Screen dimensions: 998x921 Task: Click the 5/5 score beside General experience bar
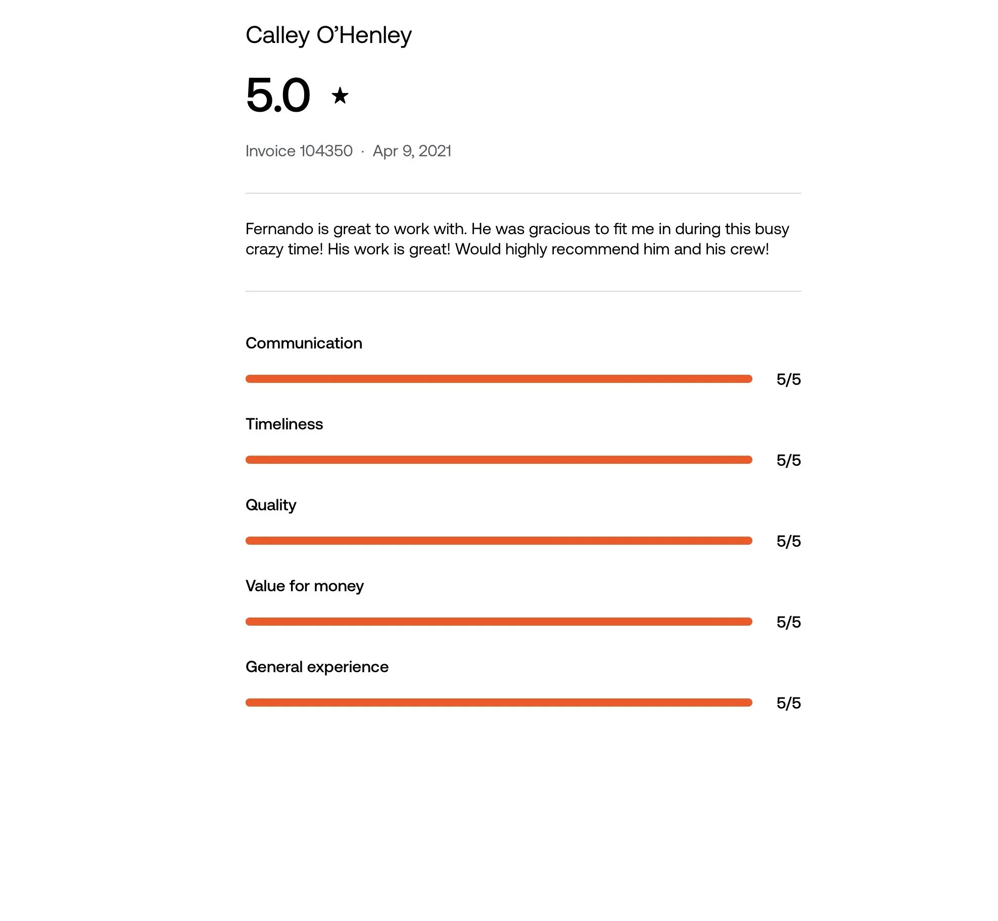point(789,703)
